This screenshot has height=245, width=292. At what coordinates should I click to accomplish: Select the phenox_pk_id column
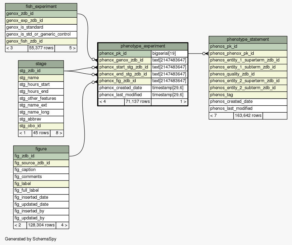(124, 53)
